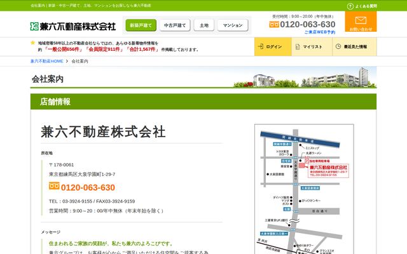Screen dimensions: 407x254
Task: Click the free-dial icon beside store phone
Action: pyautogui.click(x=54, y=186)
